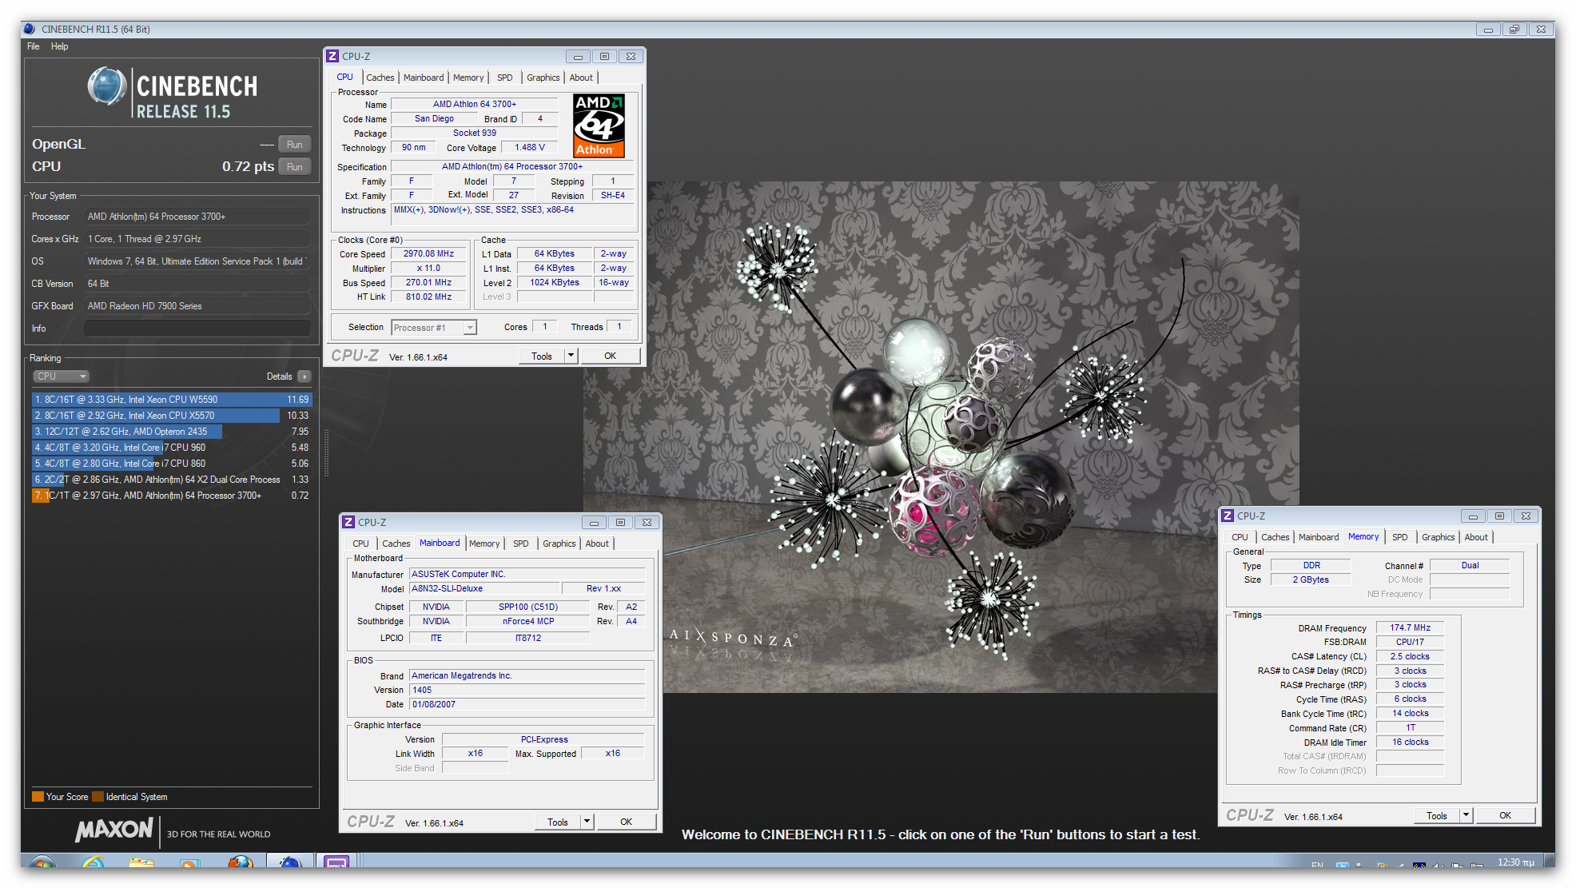Viewport: 1576px width, 888px height.
Task: Switch to Graphics tab in Mainboard CPU-Z window
Action: (559, 544)
